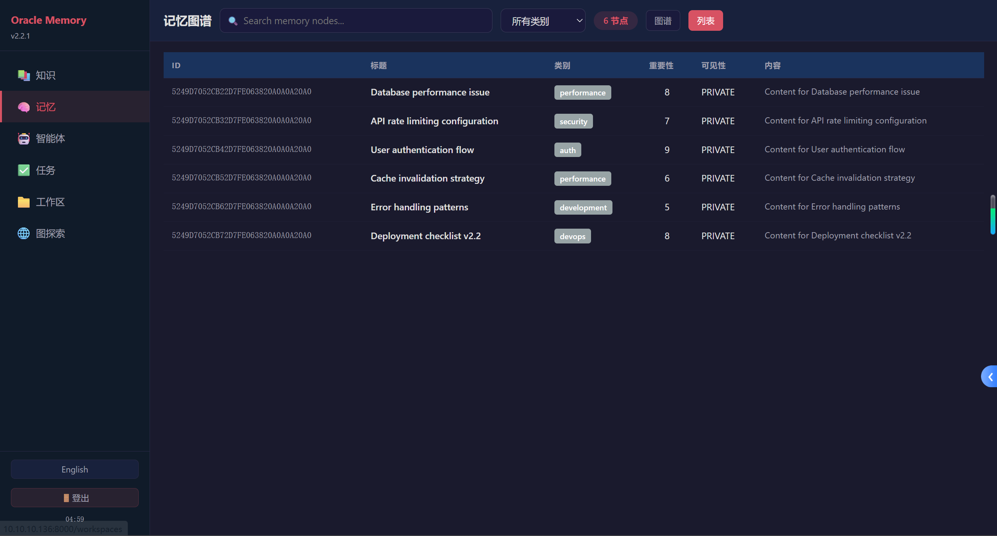Expand the blue side panel chevron

990,376
